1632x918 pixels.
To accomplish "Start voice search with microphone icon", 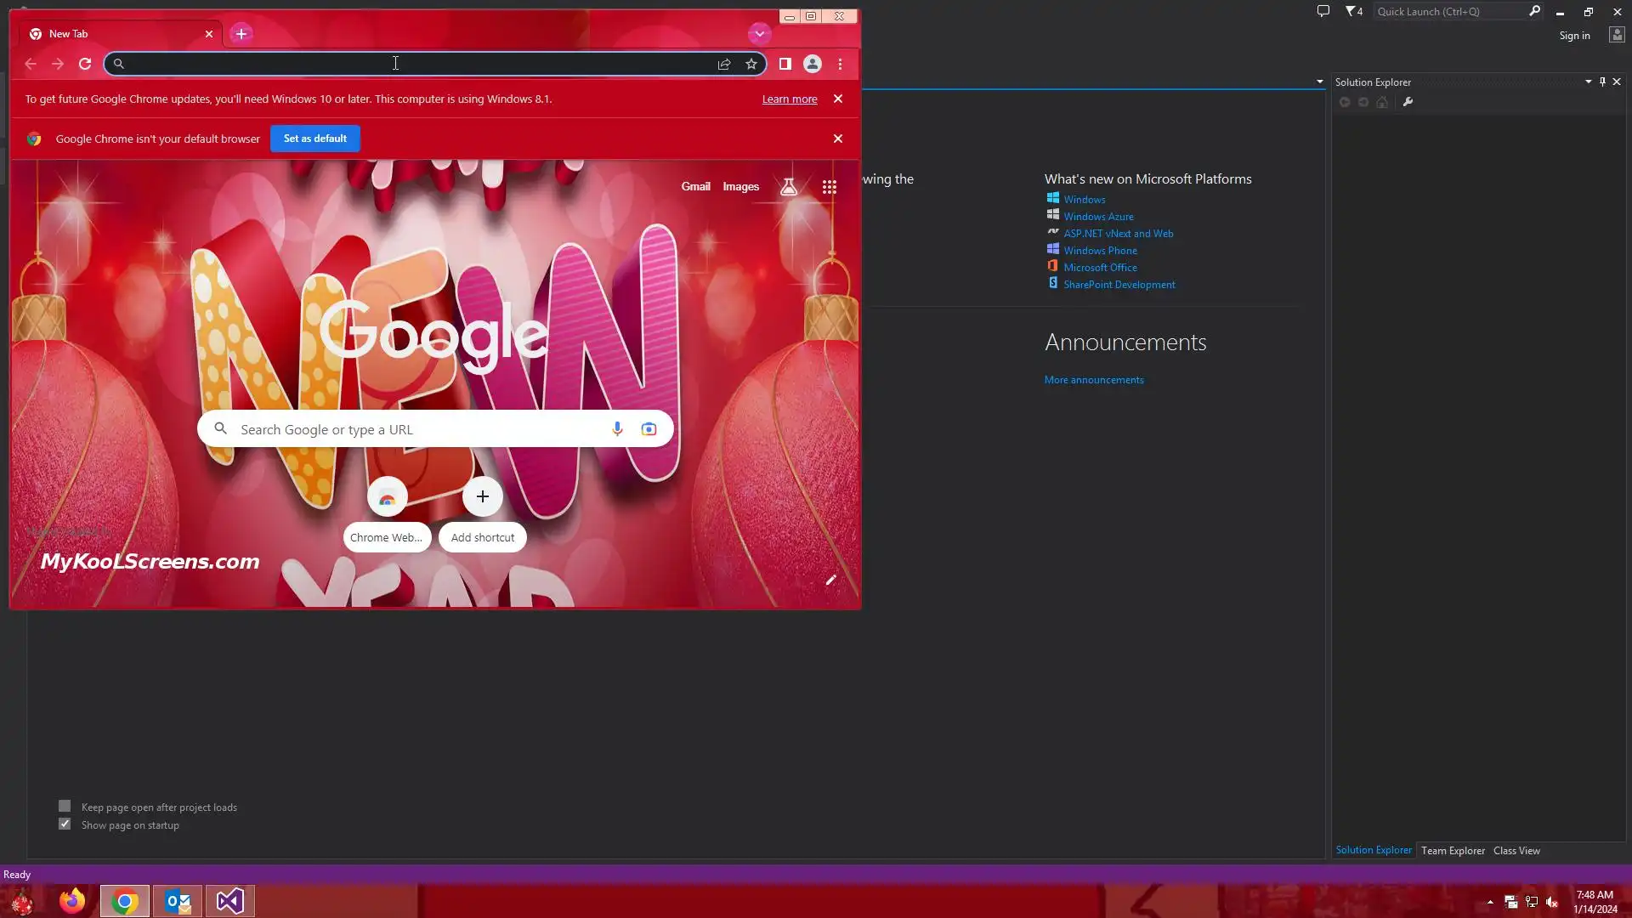I will [617, 429].
